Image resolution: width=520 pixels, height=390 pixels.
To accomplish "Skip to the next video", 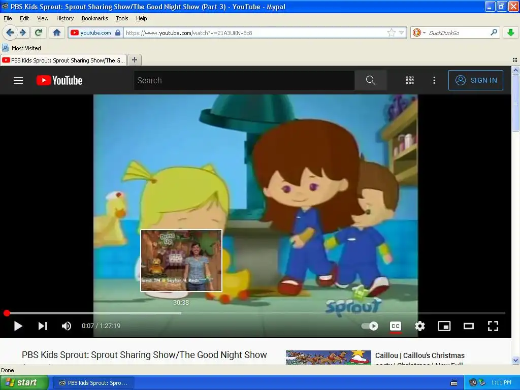I will click(43, 326).
